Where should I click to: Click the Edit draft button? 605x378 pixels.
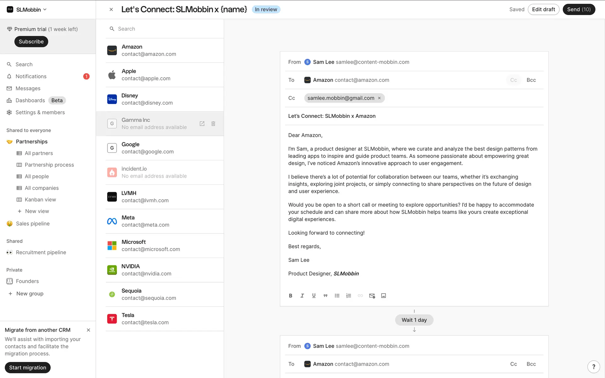point(543,9)
